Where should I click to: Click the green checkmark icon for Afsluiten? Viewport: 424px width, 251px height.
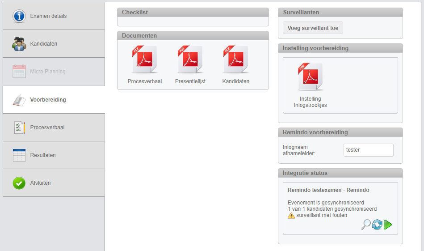19,183
